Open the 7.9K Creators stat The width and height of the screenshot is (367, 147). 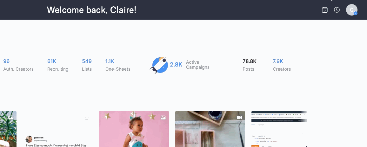click(282, 65)
